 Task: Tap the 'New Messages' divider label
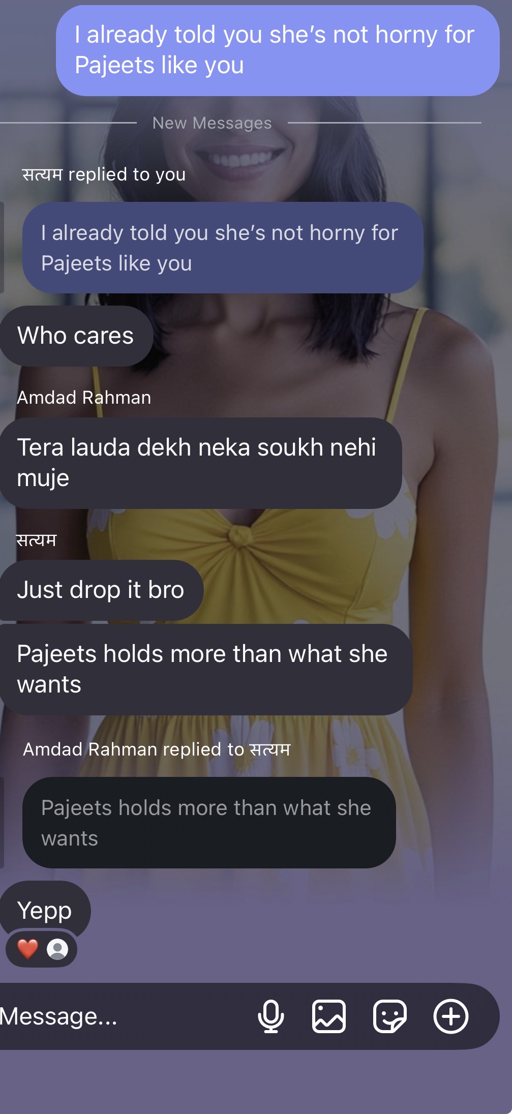(212, 123)
